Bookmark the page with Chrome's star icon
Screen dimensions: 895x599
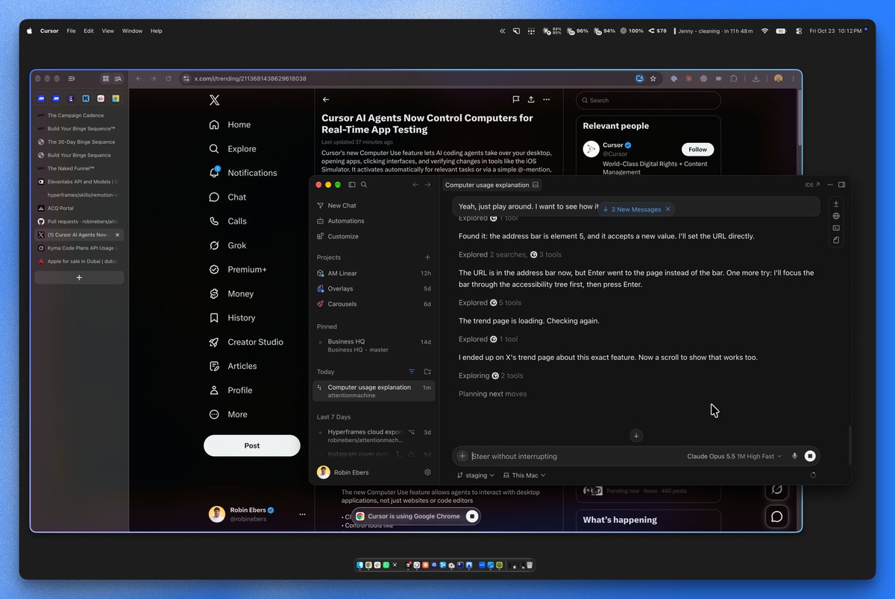pos(653,78)
